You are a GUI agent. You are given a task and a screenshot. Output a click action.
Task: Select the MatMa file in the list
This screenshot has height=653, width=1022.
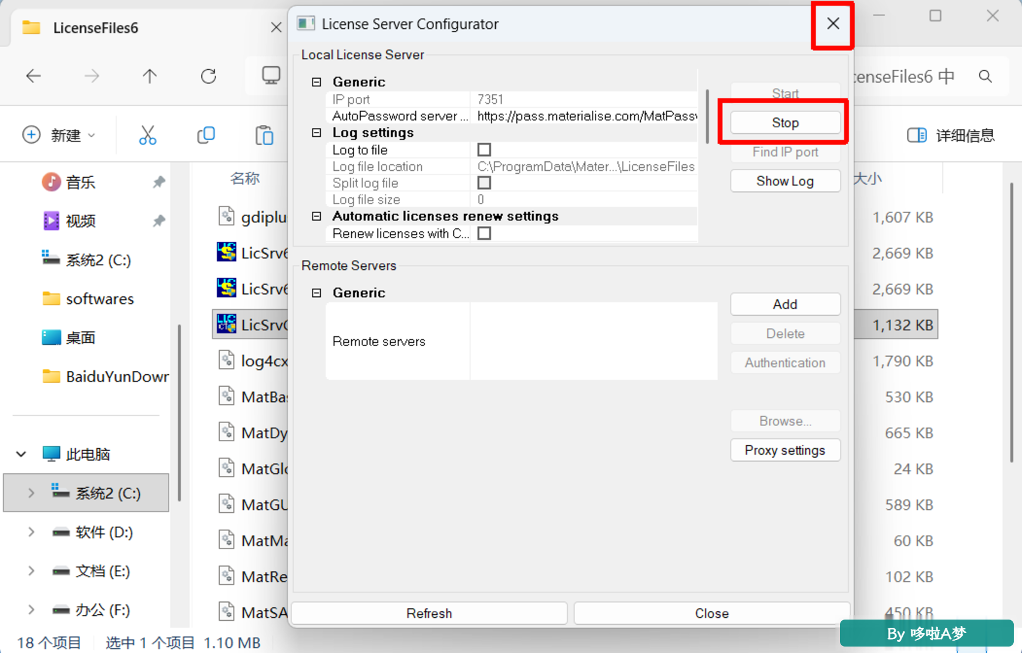(253, 540)
